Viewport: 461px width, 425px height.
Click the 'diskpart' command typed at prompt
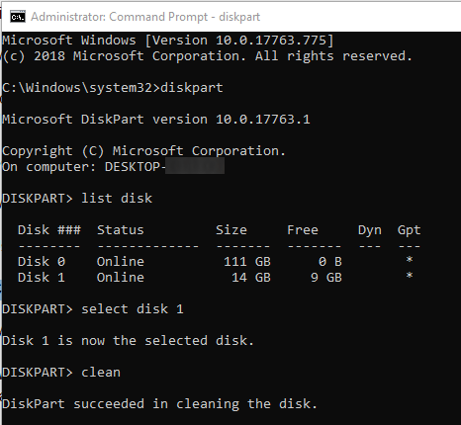click(x=192, y=88)
